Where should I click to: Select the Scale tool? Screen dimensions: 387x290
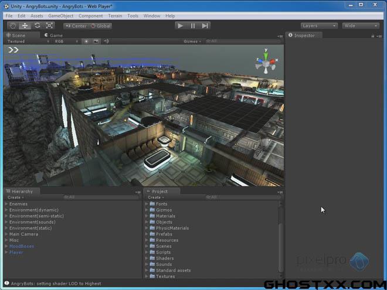coord(49,26)
